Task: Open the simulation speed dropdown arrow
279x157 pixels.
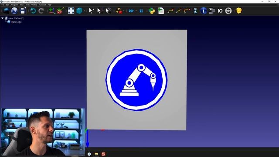Action: click(x=136, y=11)
